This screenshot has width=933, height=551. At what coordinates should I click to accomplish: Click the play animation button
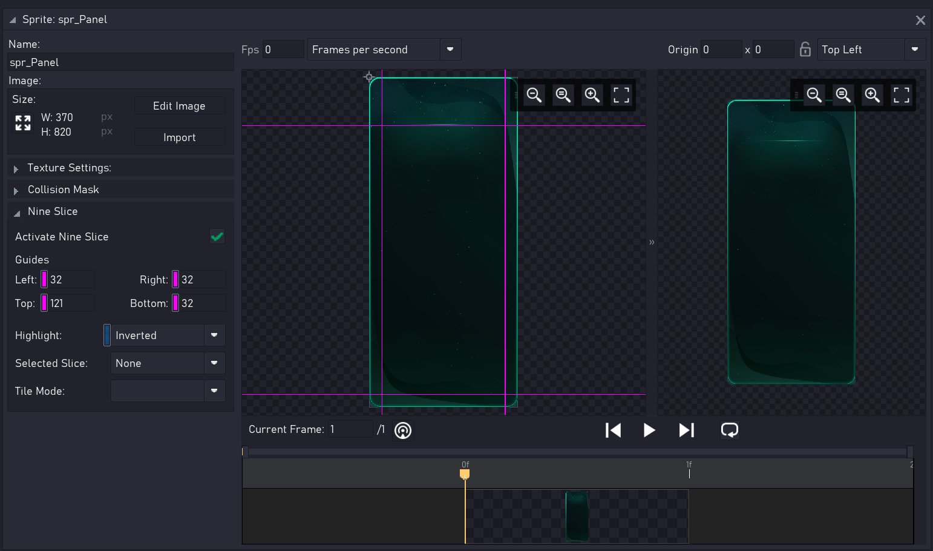[x=649, y=430]
